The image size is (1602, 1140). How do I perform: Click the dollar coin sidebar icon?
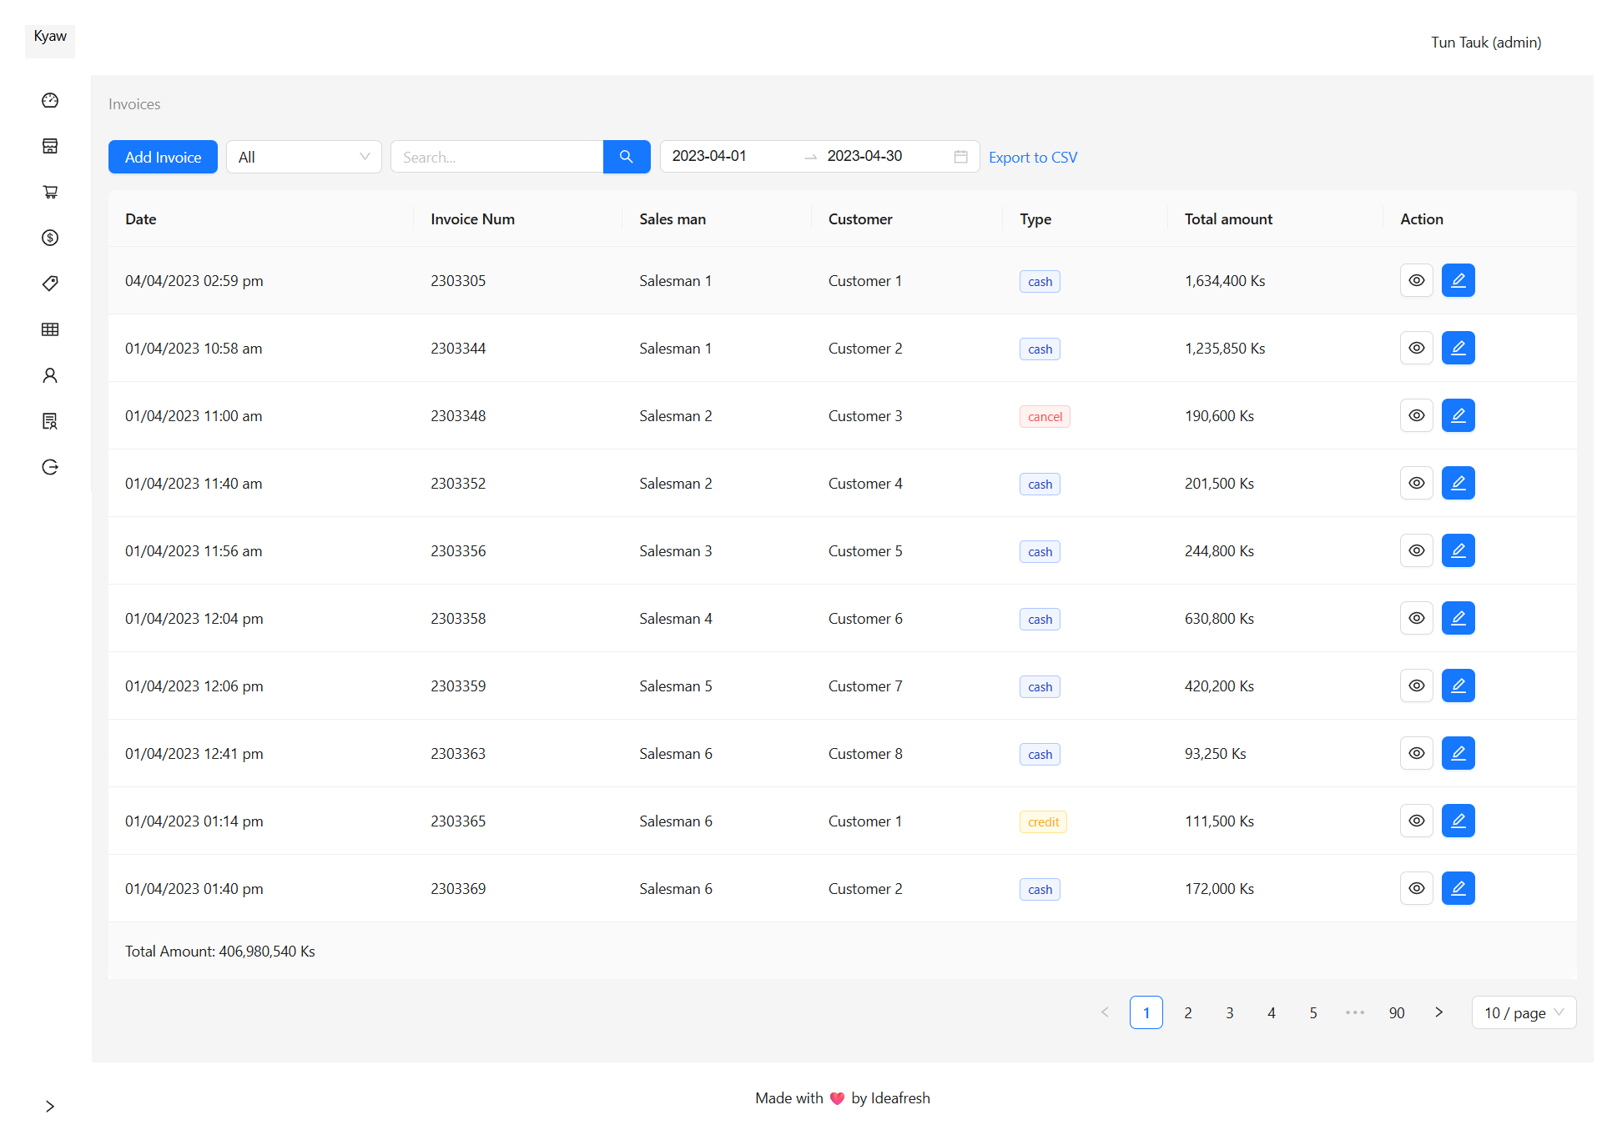tap(50, 238)
